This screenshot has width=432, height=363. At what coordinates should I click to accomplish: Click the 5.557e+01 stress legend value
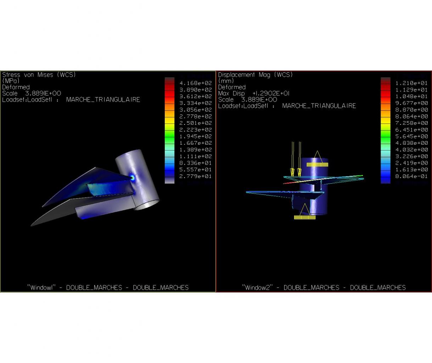point(196,169)
